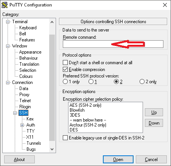Image resolution: width=171 pixels, height=166 pixels.
Task: Click the PuTTY icon in the title bar
Action: coord(5,5)
